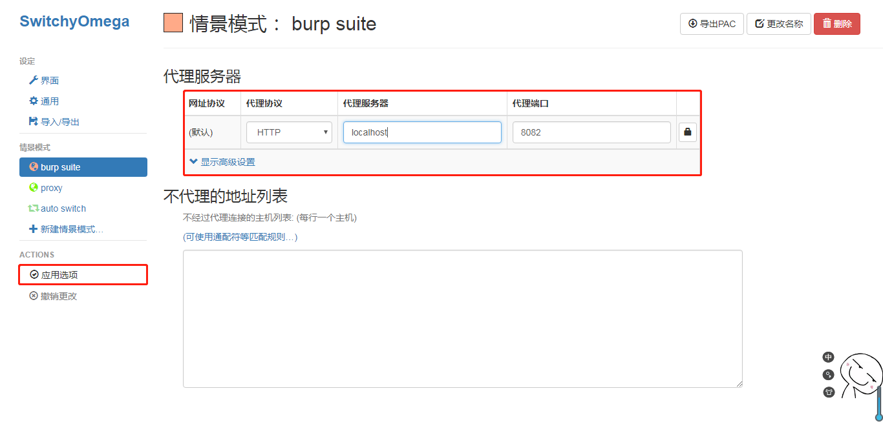Click 应用选项 to apply changes
The height and width of the screenshot is (424, 883).
pos(83,275)
